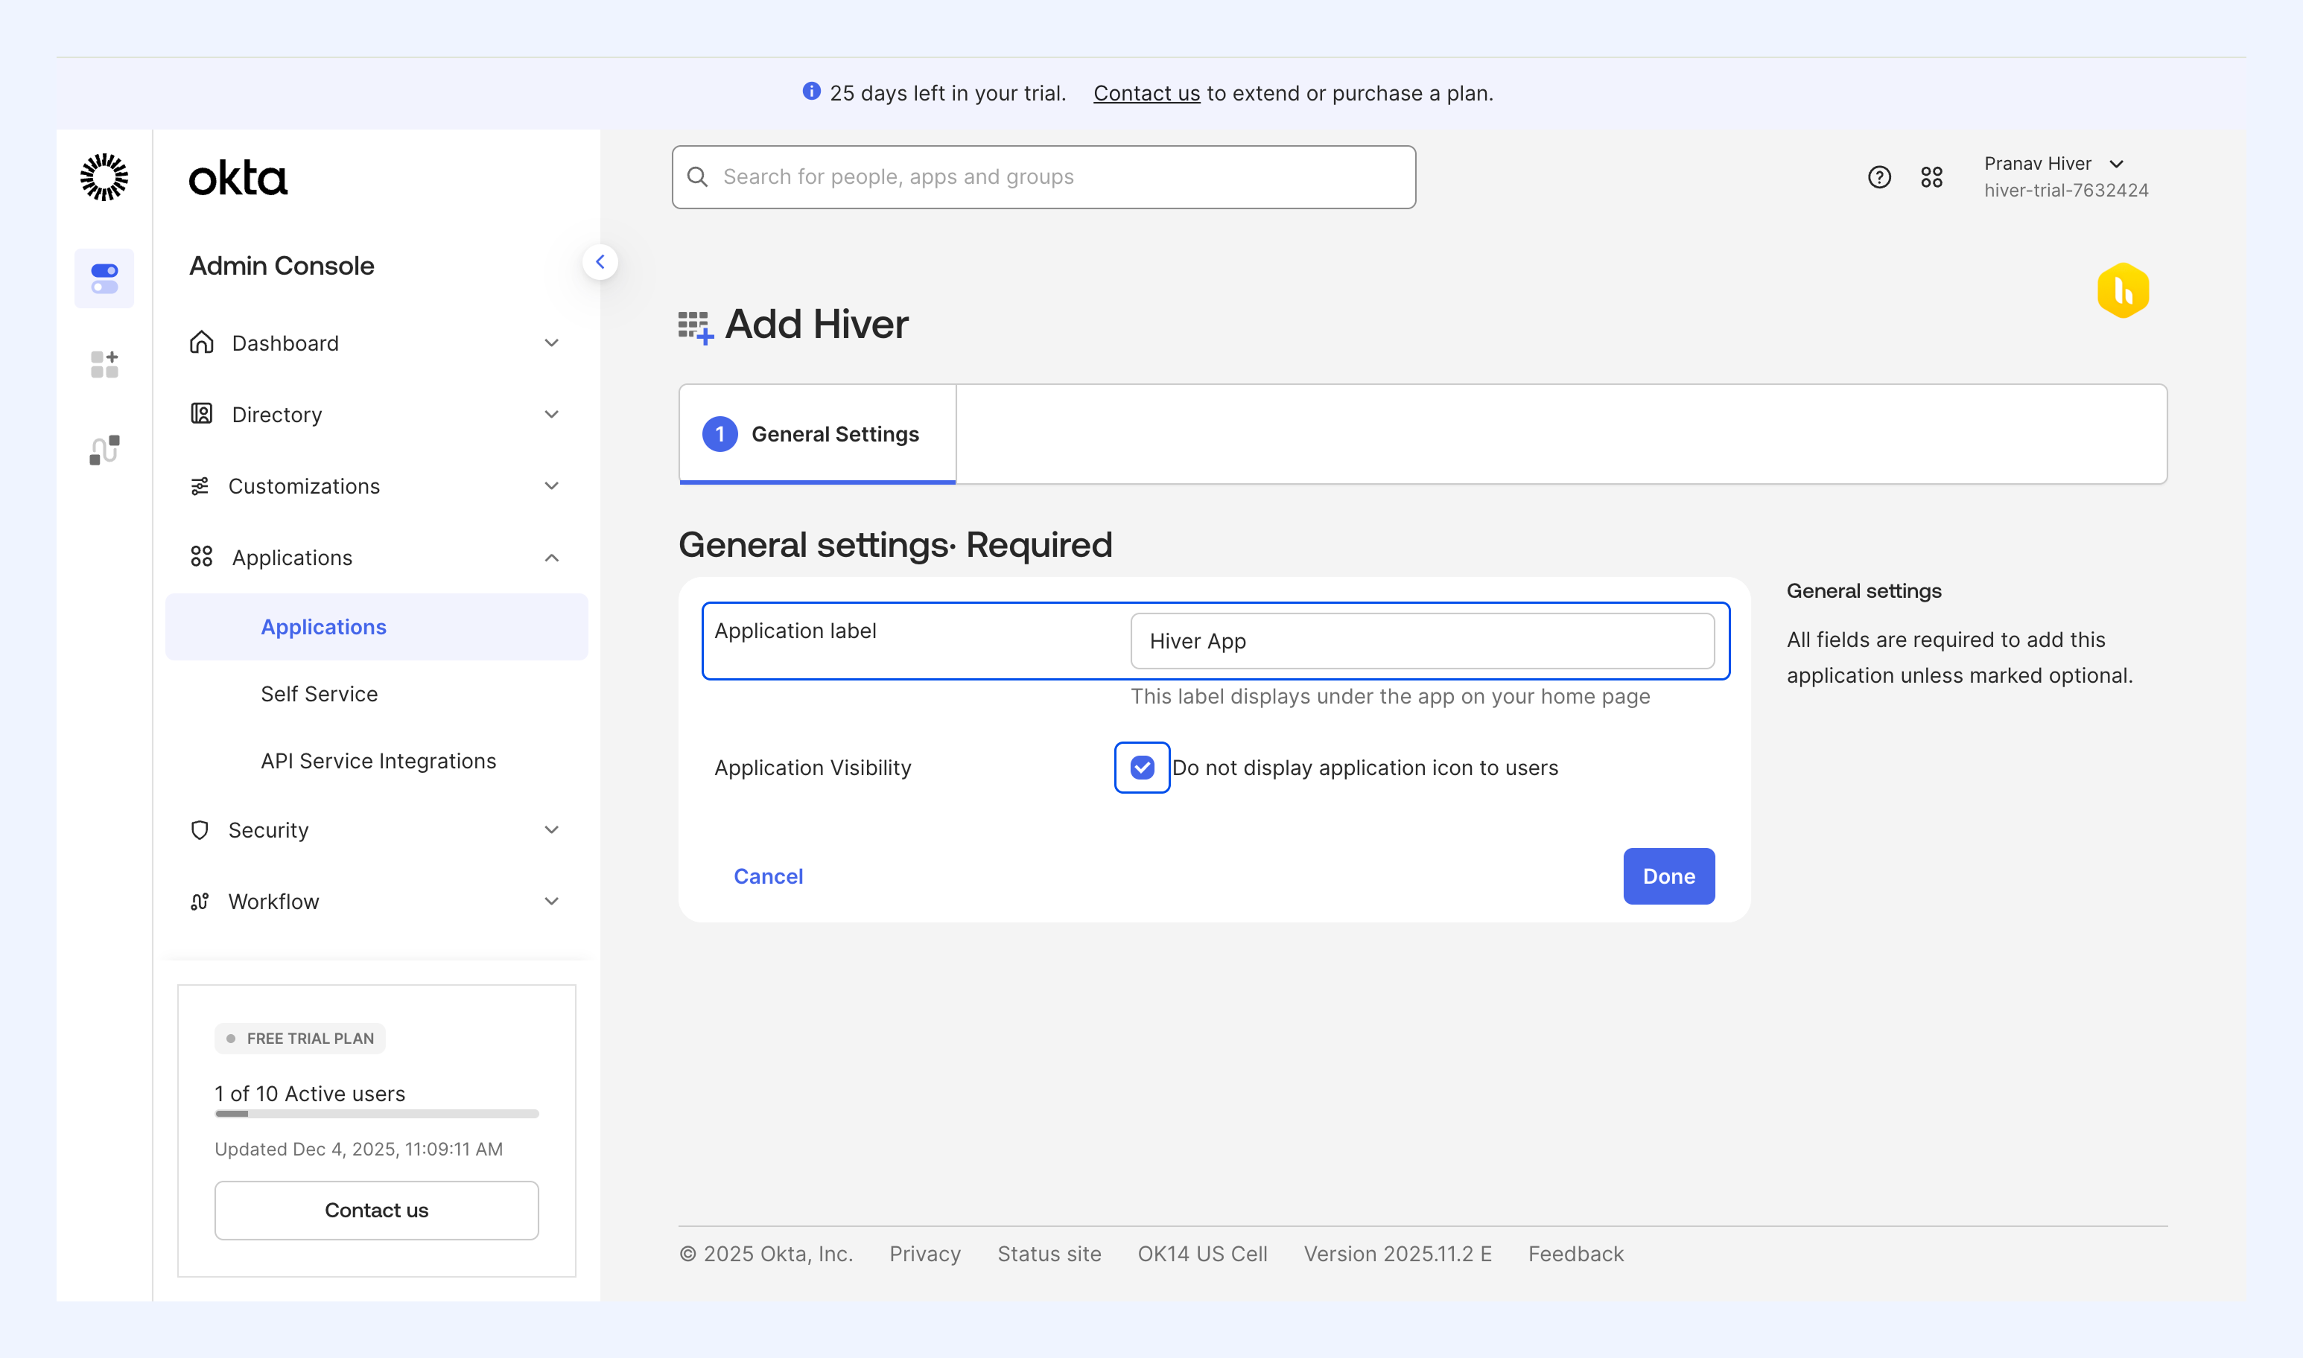Open the apps grid icon in header
2303x1358 pixels.
click(1931, 176)
